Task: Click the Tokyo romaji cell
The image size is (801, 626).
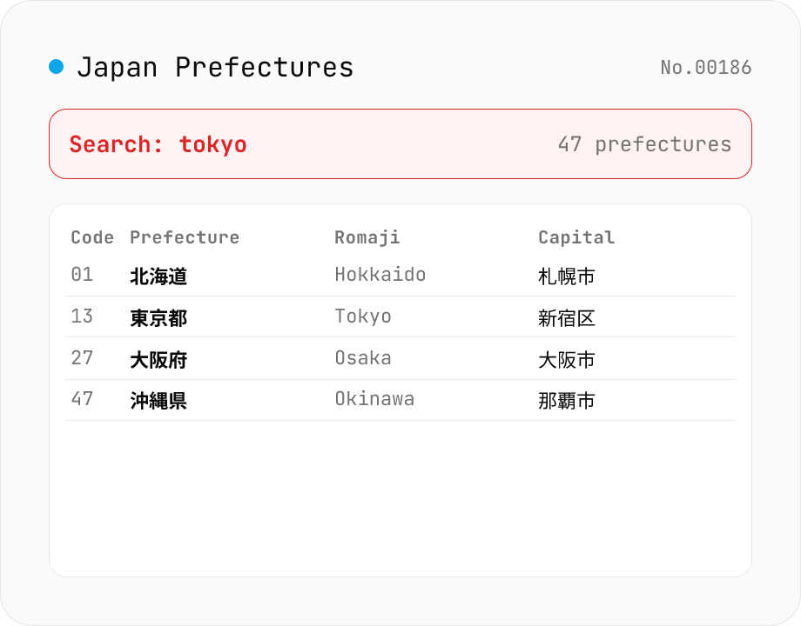Action: (x=363, y=316)
